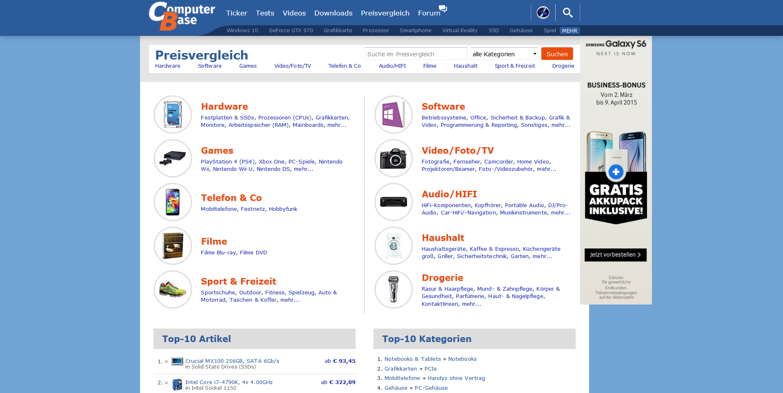Open the Software Windows box icon
Viewport: 783px width, 393px height.
coord(394,115)
